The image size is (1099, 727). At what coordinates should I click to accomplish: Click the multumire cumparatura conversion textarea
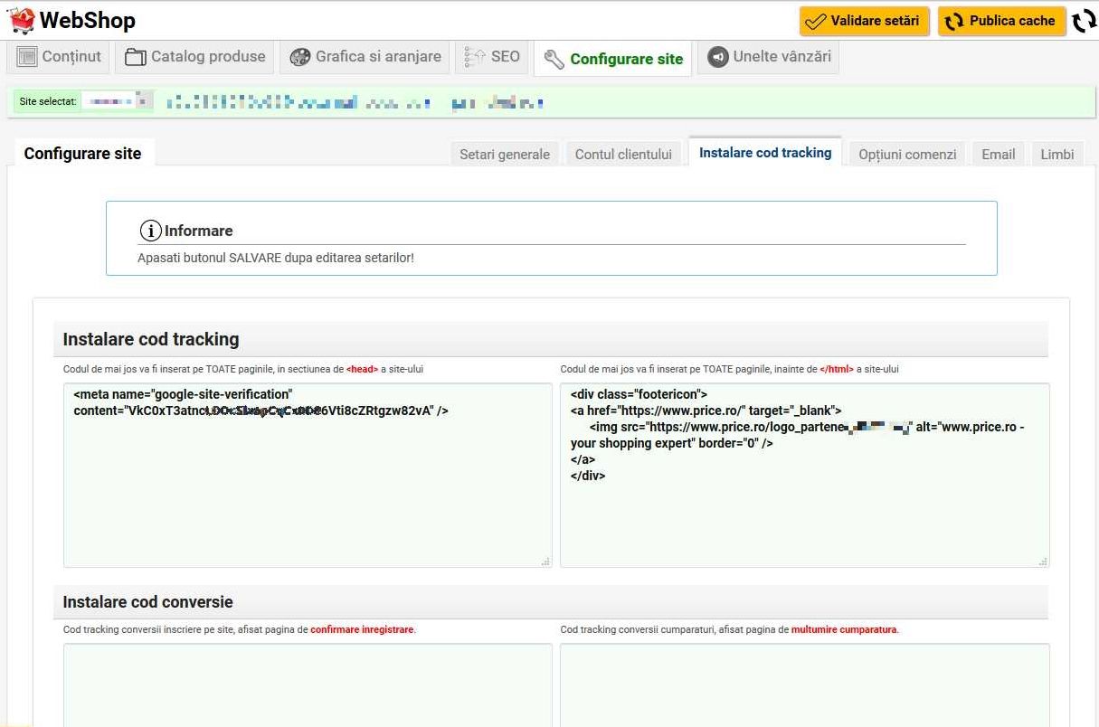[x=805, y=685]
